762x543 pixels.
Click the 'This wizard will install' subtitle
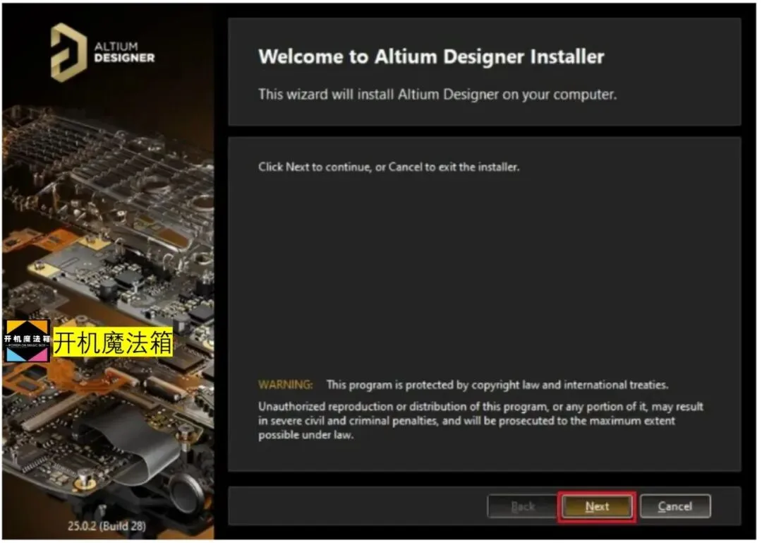(x=437, y=94)
